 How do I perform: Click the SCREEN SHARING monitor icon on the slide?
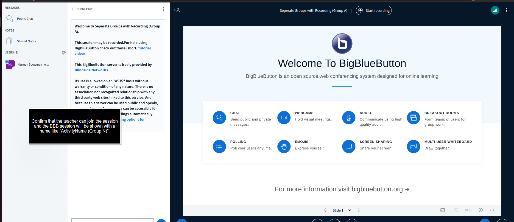coord(349,147)
